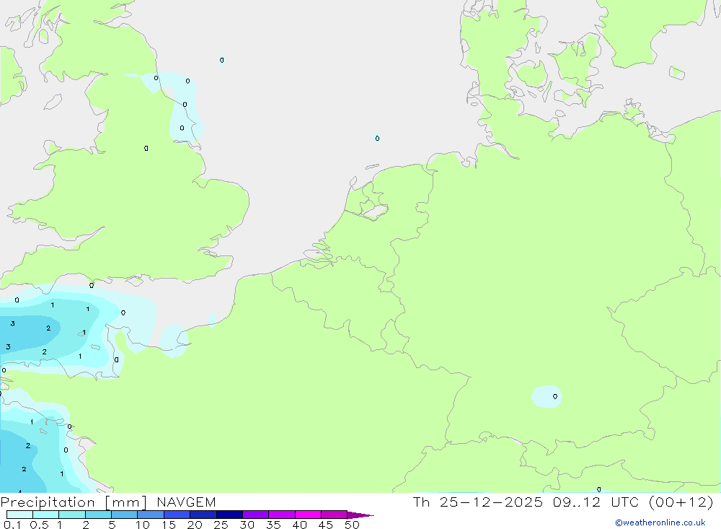Image resolution: width=721 pixels, height=529 pixels.
Task: Click the '0.5' legend scale label
Action: click(39, 525)
